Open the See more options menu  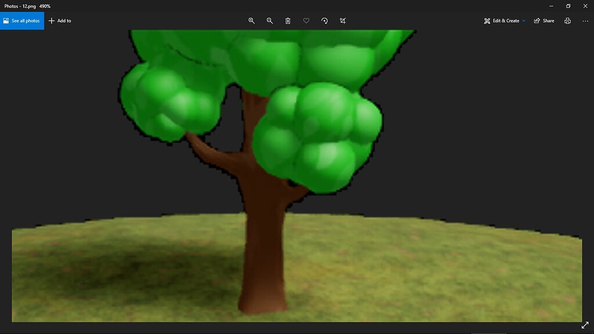(x=586, y=20)
